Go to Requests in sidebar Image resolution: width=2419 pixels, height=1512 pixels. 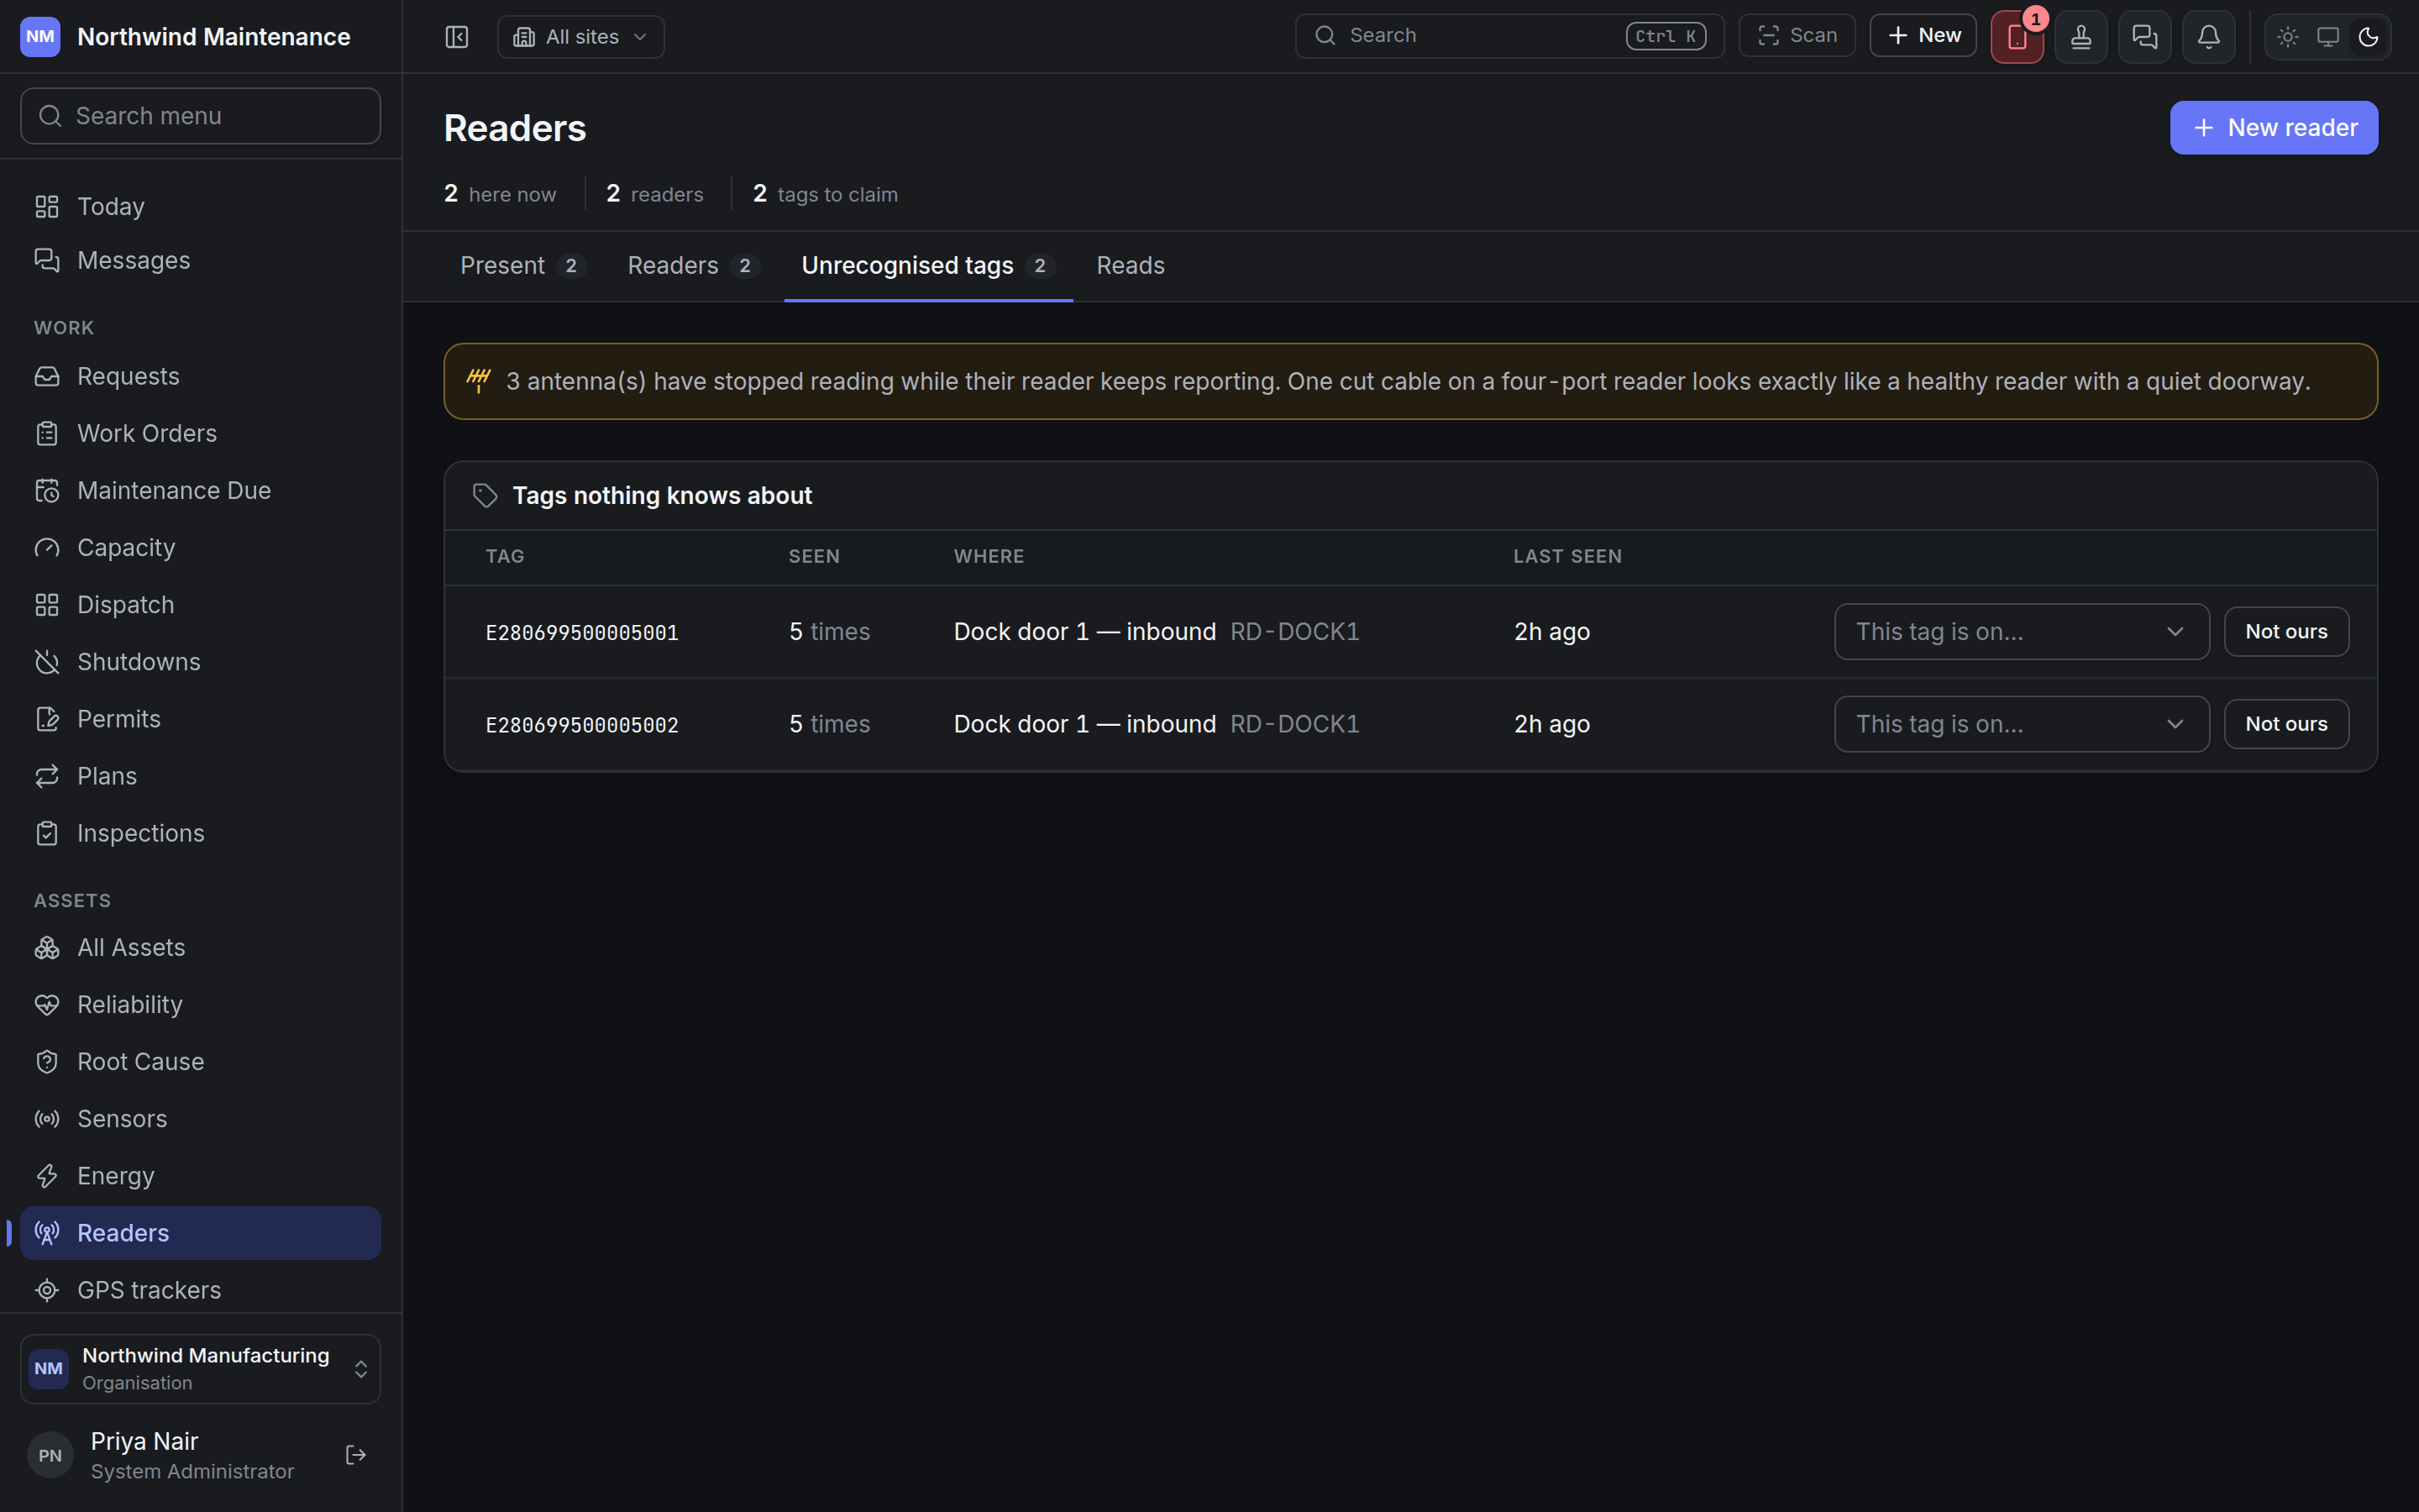201,376
